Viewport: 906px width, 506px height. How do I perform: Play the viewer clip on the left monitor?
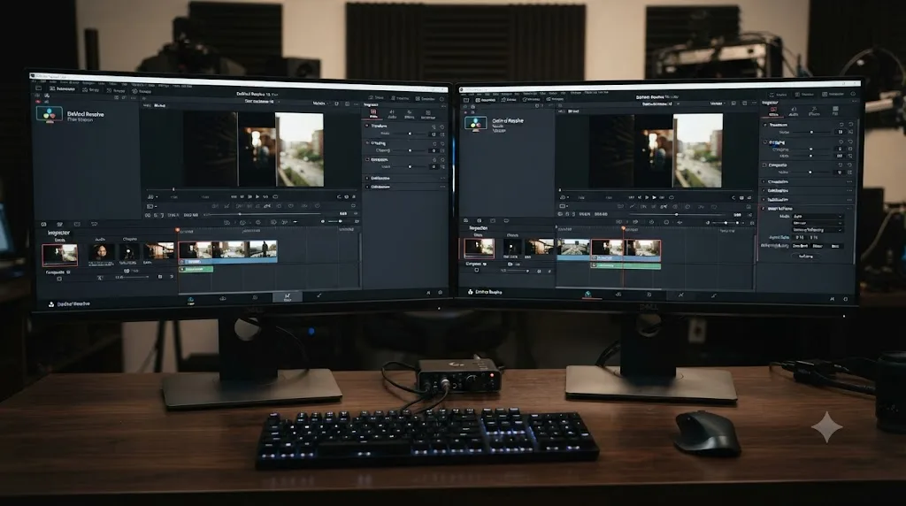257,197
